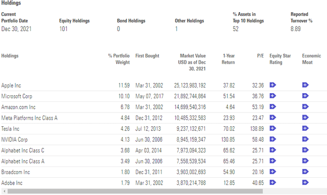Click Broadcom's P/E value 20.16
The height and width of the screenshot is (195, 327).
pos(258,172)
